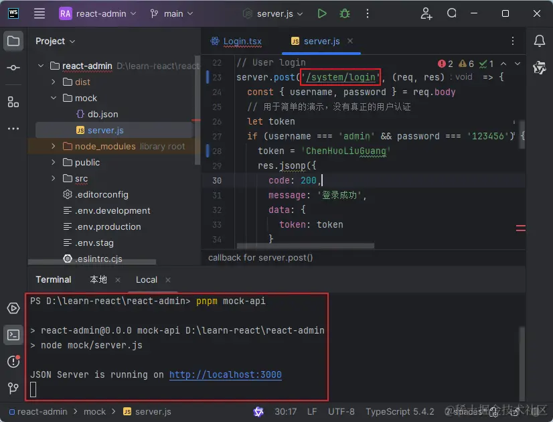Select db.json in project tree
Image resolution: width=553 pixels, height=422 pixels.
pos(97,114)
